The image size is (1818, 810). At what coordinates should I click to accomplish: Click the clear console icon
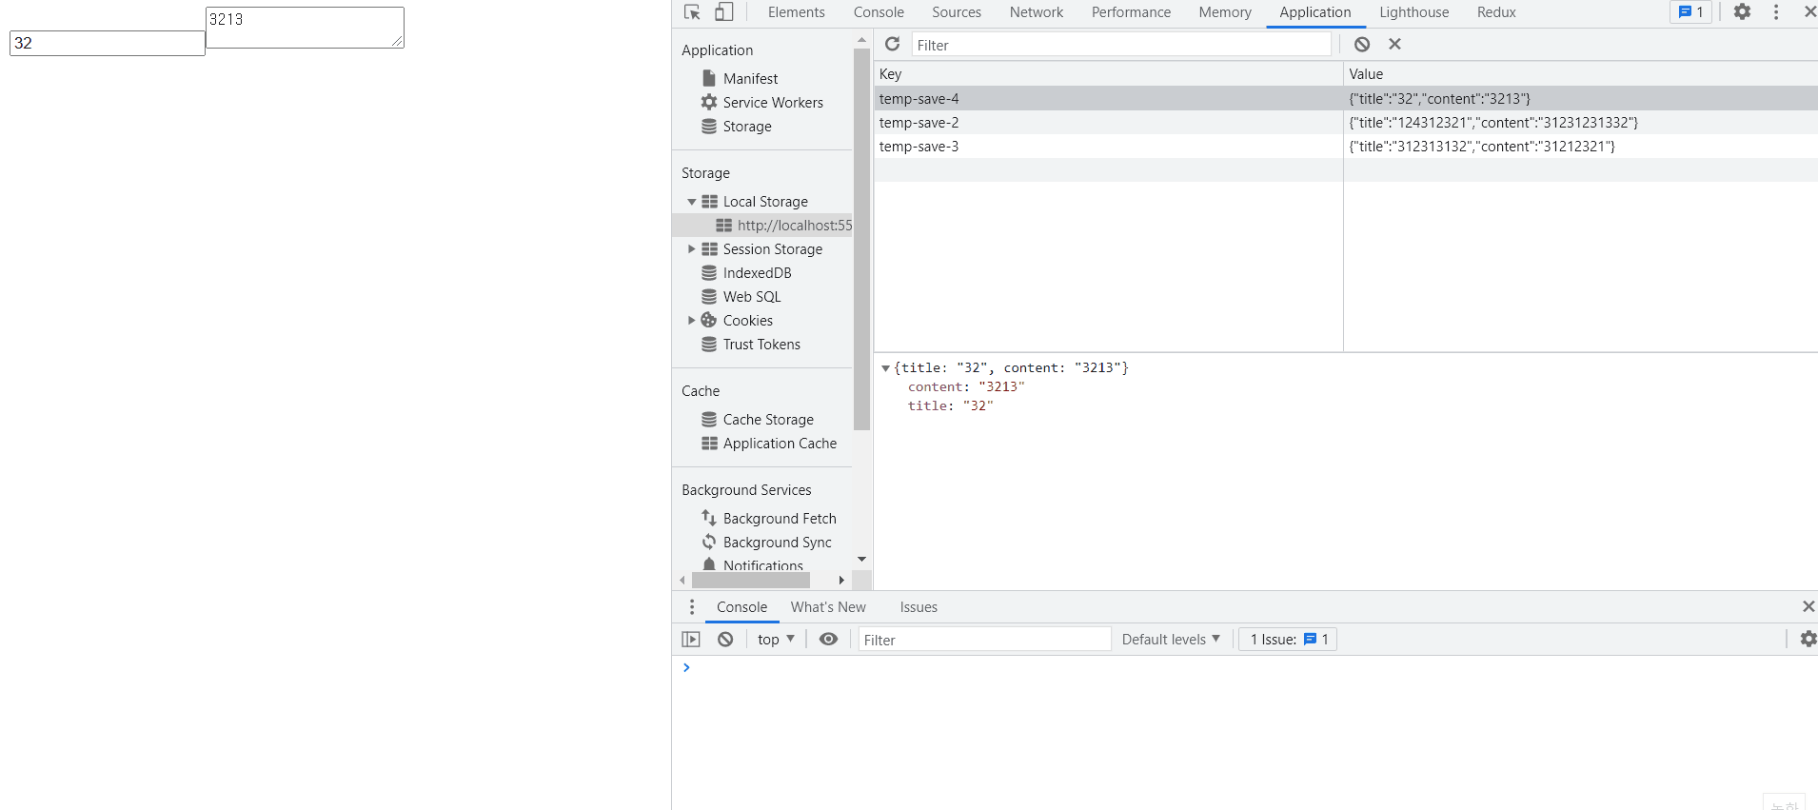click(725, 640)
